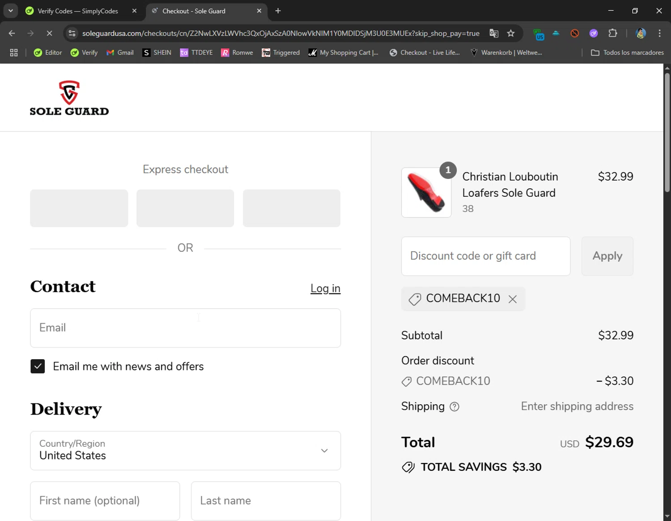The image size is (671, 521).
Task: Click the first express checkout button placeholder
Action: click(79, 208)
